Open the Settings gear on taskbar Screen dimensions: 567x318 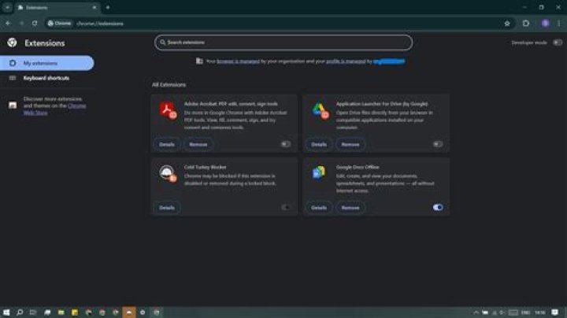point(143,312)
